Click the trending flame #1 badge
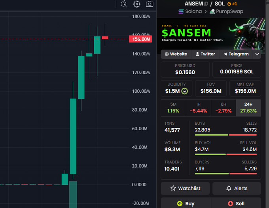The width and height of the screenshot is (269, 208). click(232, 4)
